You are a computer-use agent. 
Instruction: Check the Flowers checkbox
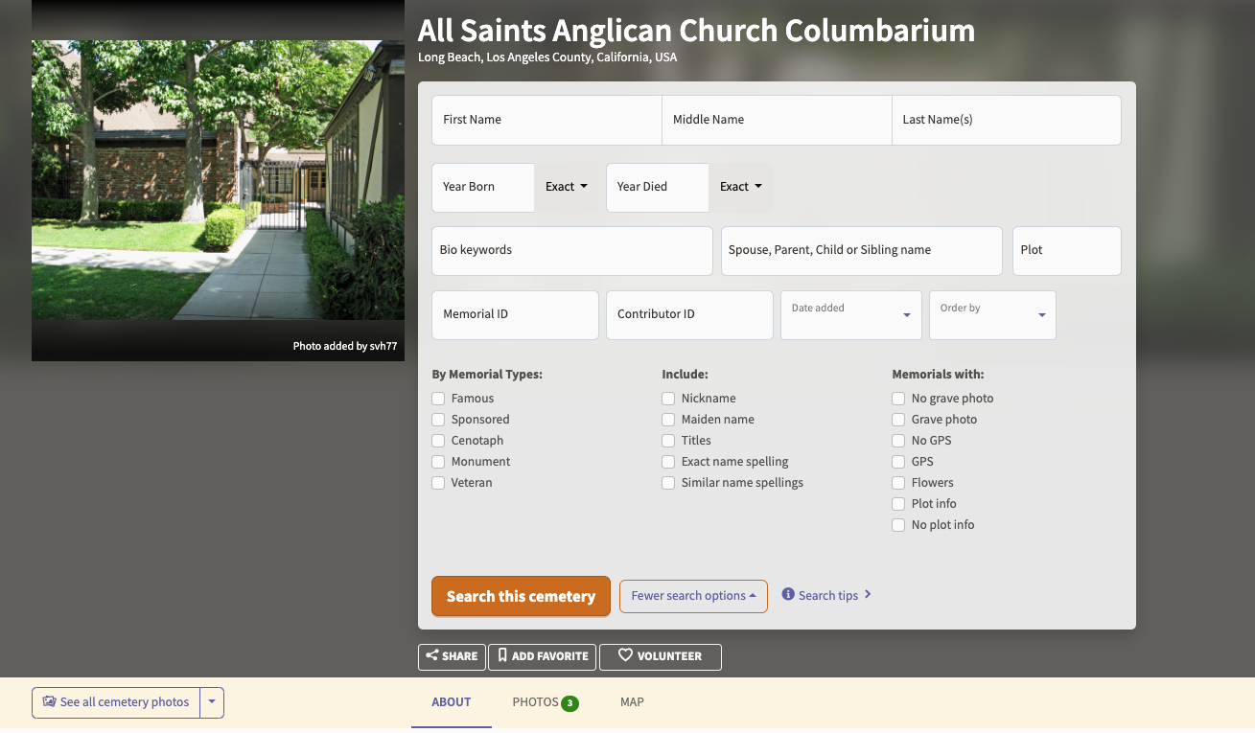(898, 483)
